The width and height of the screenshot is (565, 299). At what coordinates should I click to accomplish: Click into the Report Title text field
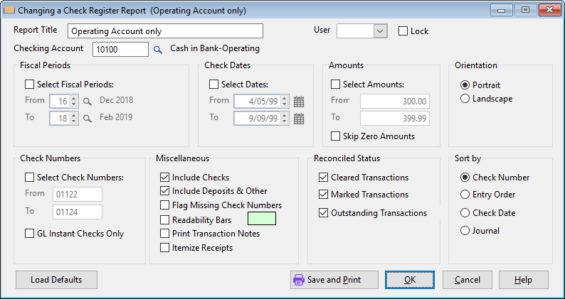click(165, 31)
